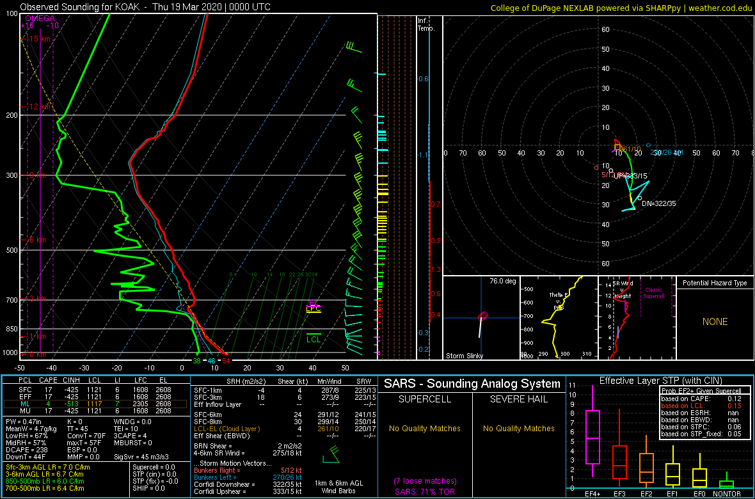Click 'based on STP_fixed' probability row

click(701, 434)
